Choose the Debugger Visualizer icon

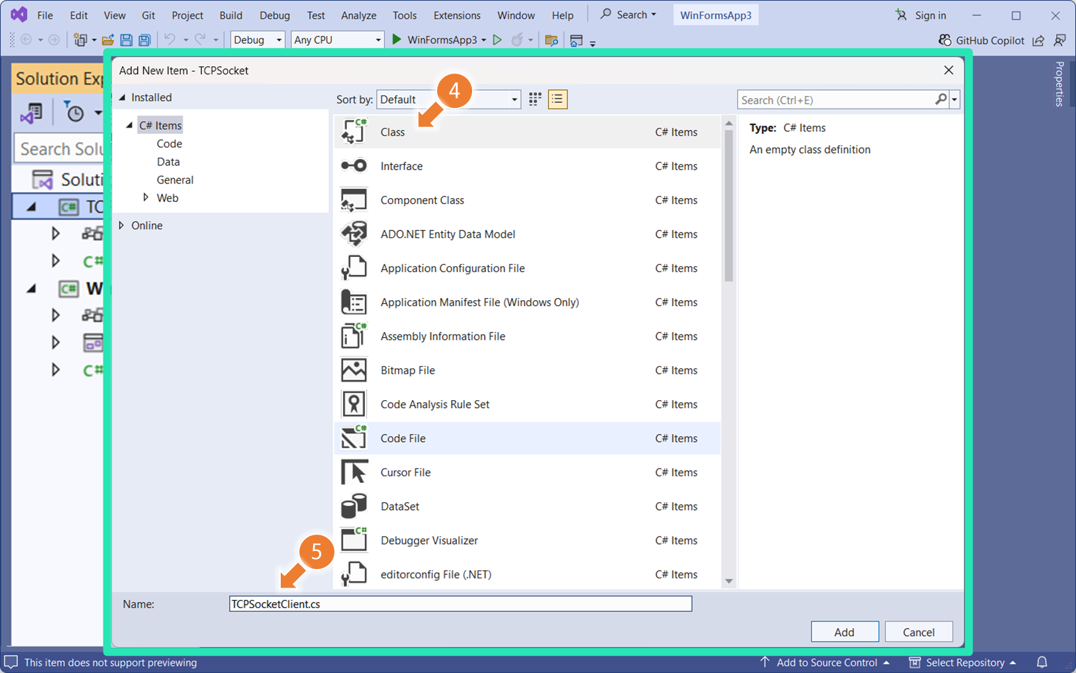[x=354, y=540]
